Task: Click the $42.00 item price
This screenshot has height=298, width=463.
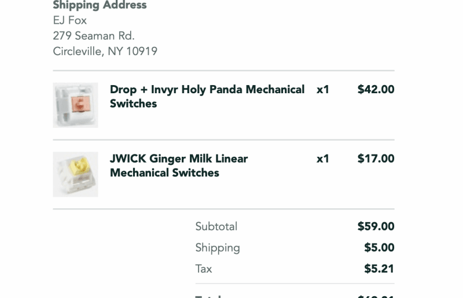Action: (376, 90)
